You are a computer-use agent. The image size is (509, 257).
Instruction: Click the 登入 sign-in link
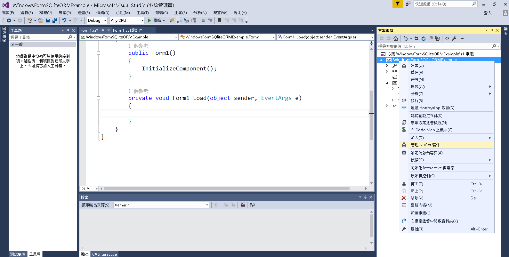pos(488,13)
